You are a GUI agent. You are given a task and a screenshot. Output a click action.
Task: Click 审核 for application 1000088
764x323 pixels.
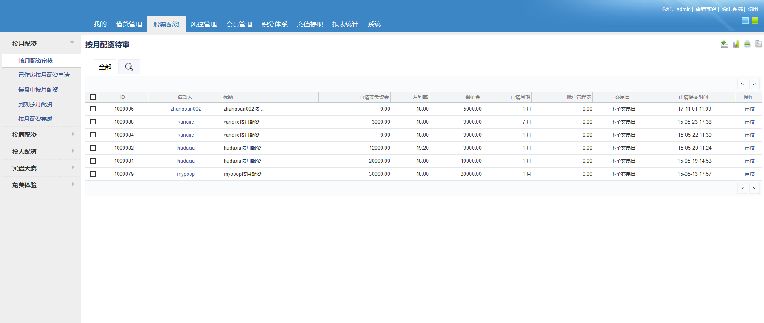[x=749, y=122]
